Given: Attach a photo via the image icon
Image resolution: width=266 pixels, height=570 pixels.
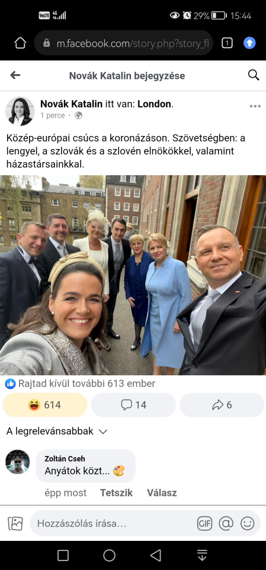Looking at the screenshot, I should (x=15, y=524).
